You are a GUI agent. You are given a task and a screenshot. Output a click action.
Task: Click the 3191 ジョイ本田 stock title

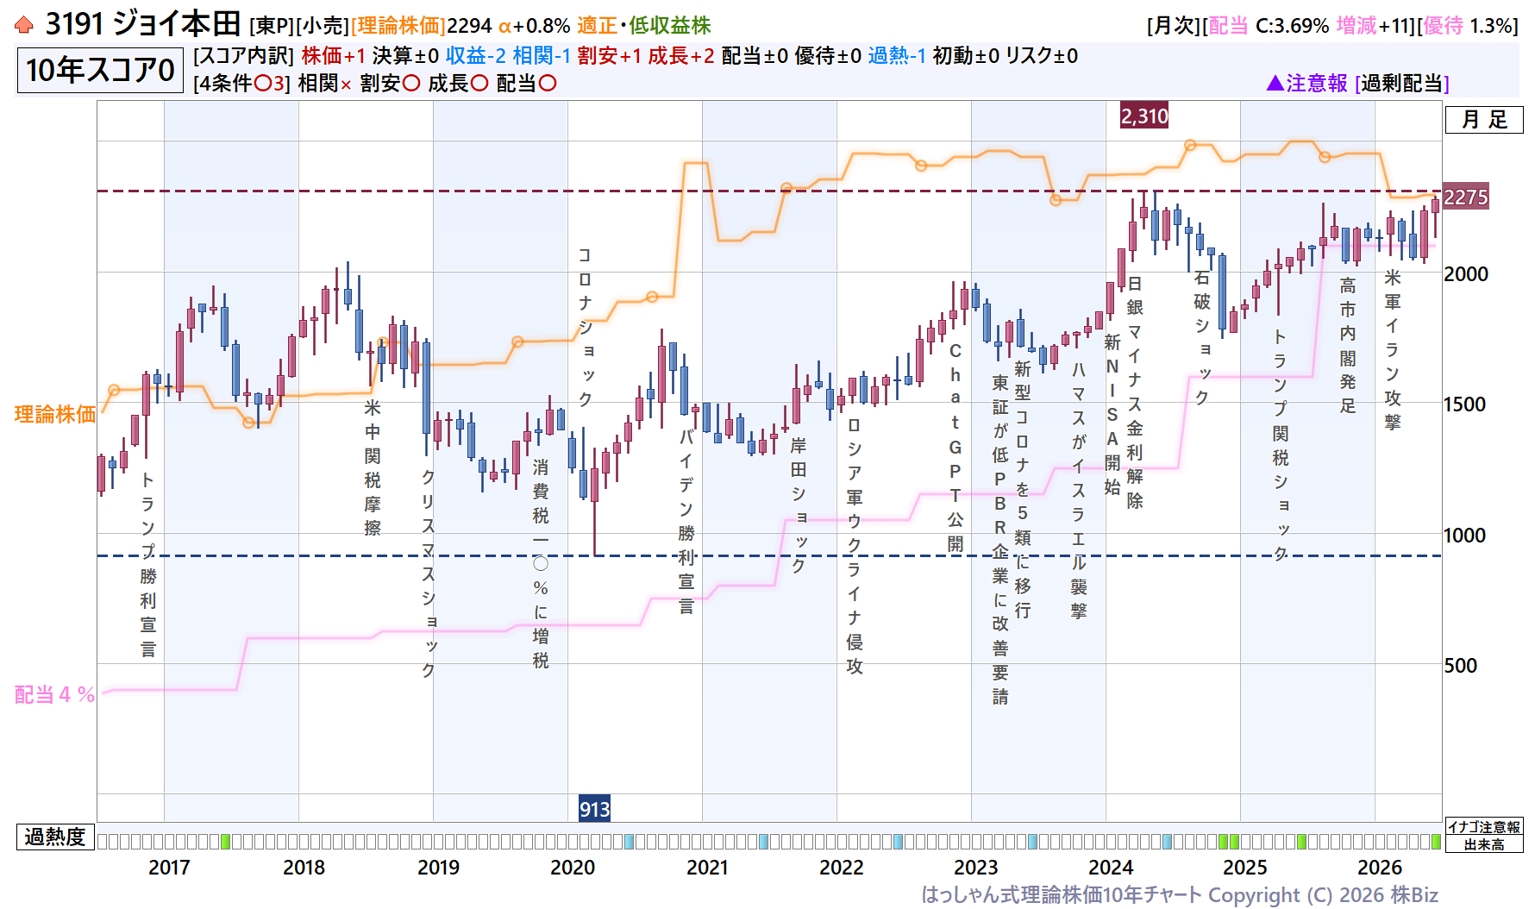(x=142, y=24)
